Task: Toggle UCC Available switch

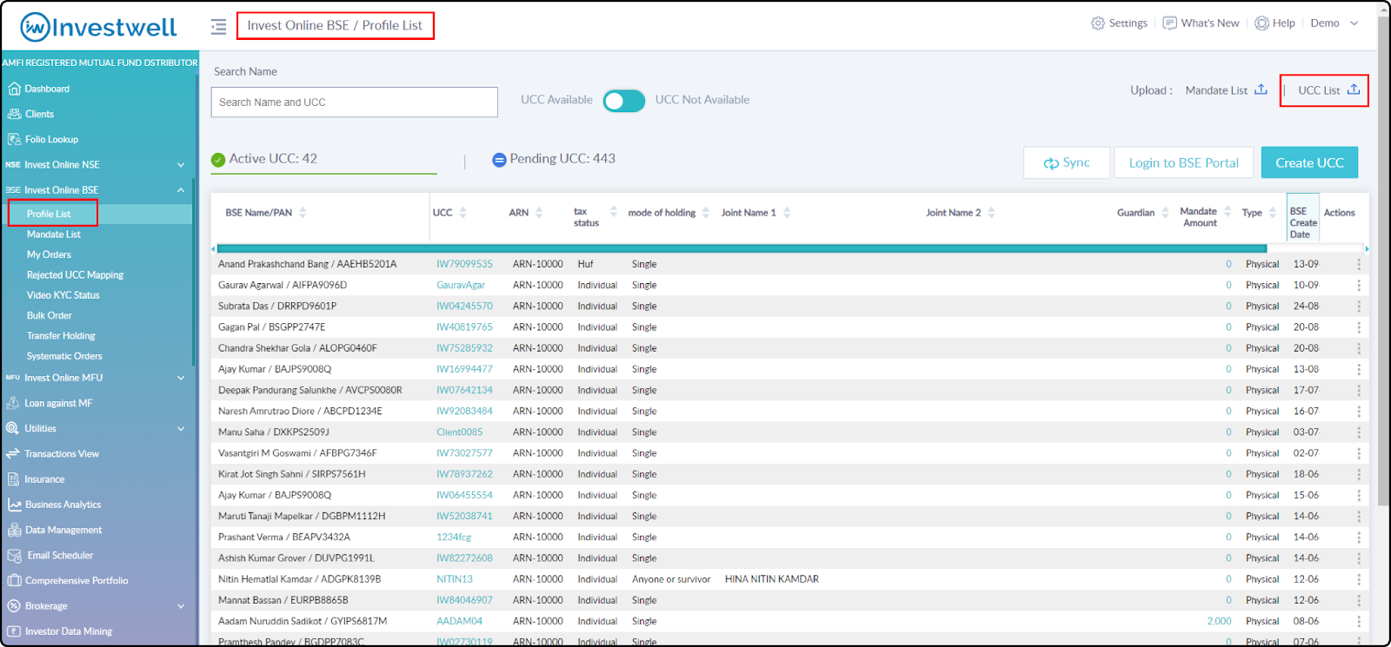Action: [x=624, y=101]
